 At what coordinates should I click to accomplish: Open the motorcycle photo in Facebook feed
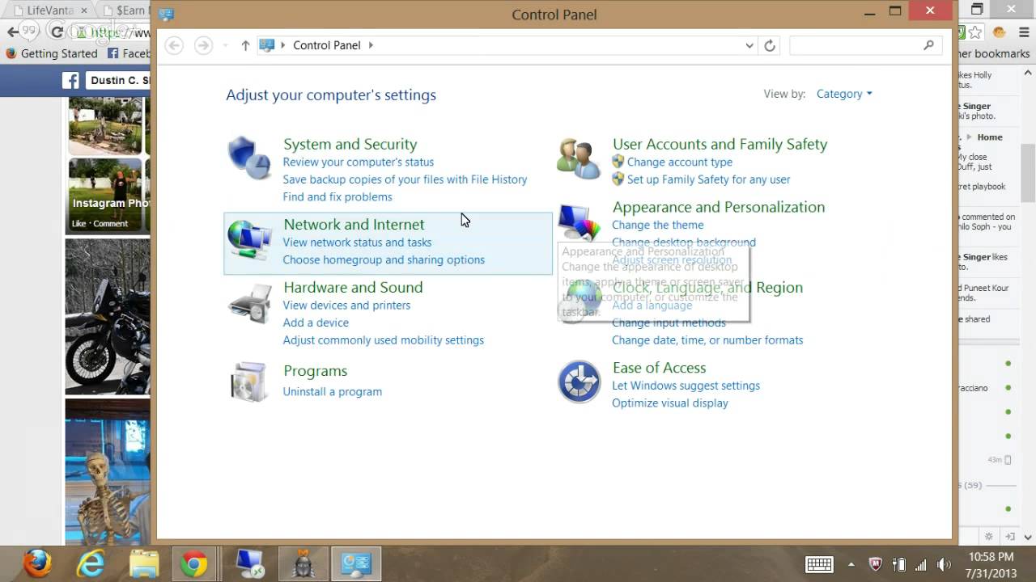(108, 316)
